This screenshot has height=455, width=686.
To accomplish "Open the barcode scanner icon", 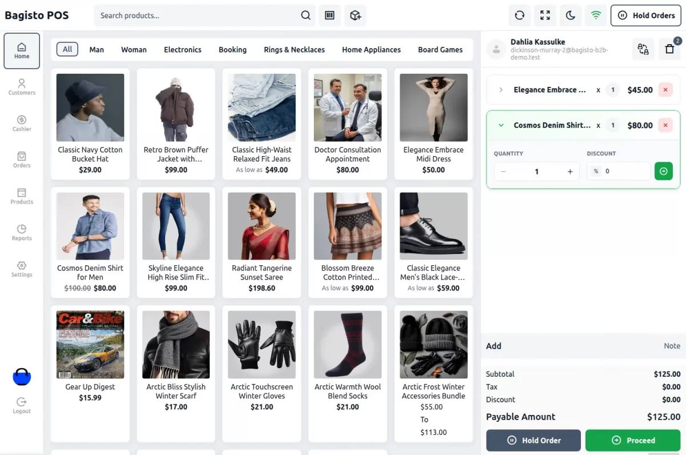I will tap(330, 15).
